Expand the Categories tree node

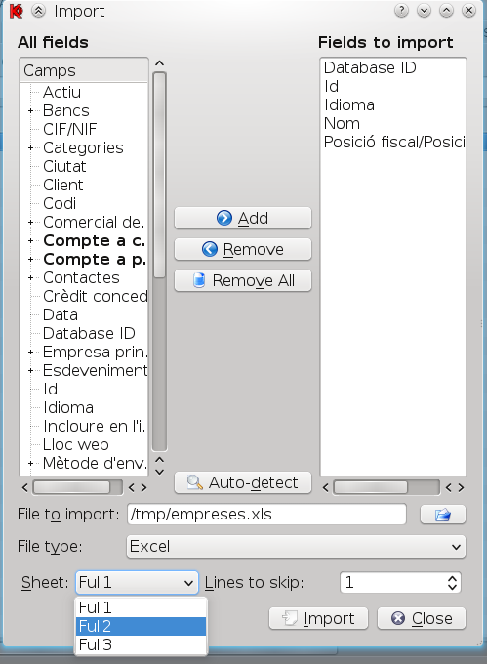pos(30,147)
